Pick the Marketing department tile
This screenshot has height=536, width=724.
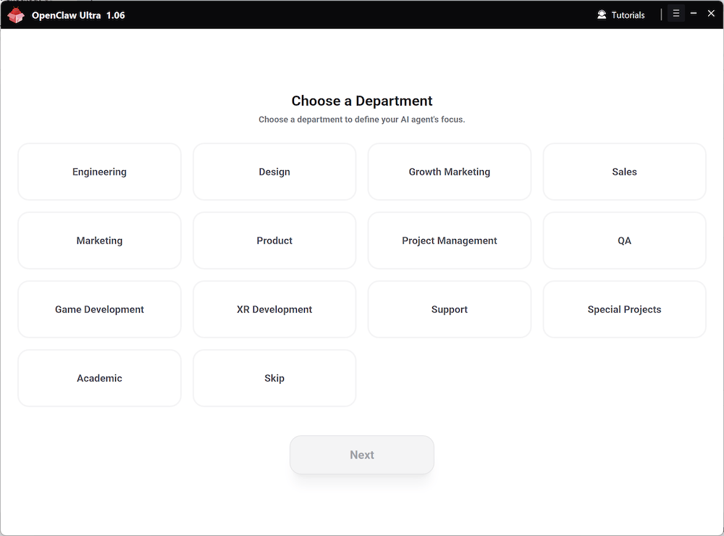(99, 240)
